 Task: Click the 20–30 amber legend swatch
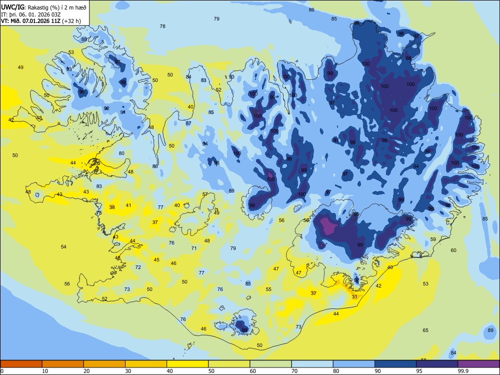tap(104, 364)
